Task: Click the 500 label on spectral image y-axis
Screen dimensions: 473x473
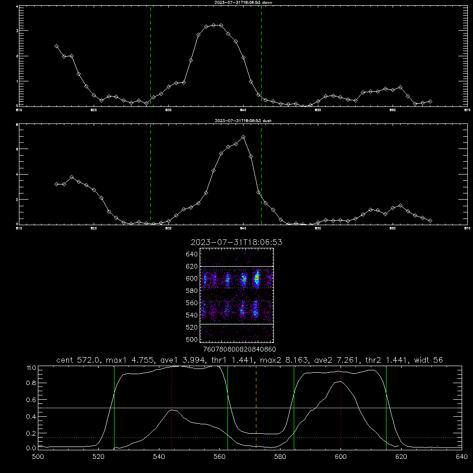Action: (192, 339)
